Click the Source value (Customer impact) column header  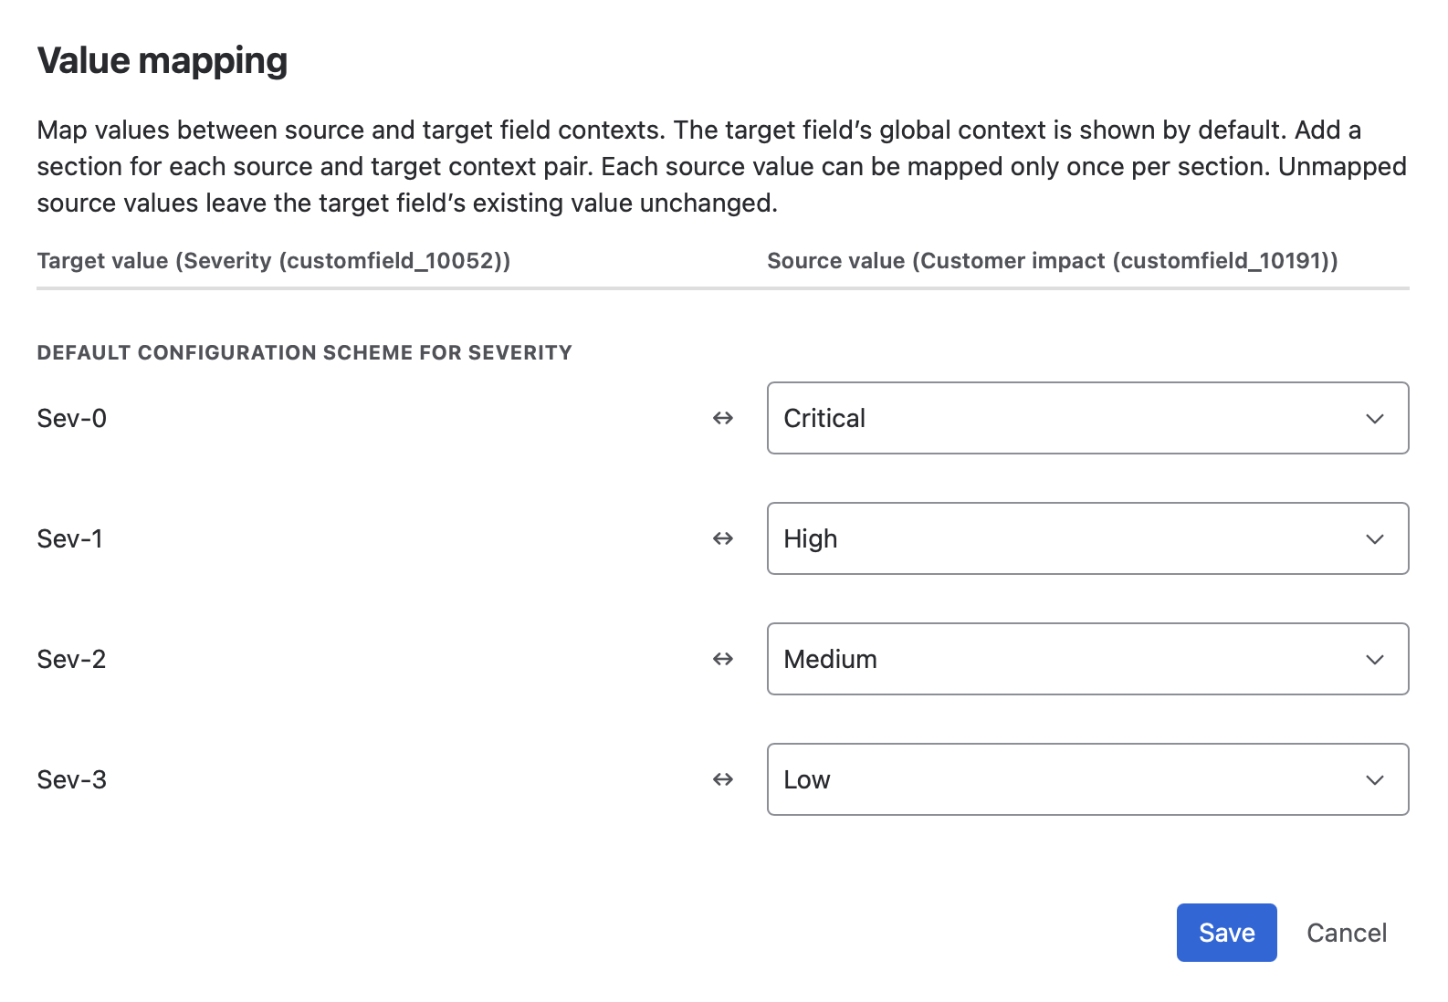tap(1053, 261)
